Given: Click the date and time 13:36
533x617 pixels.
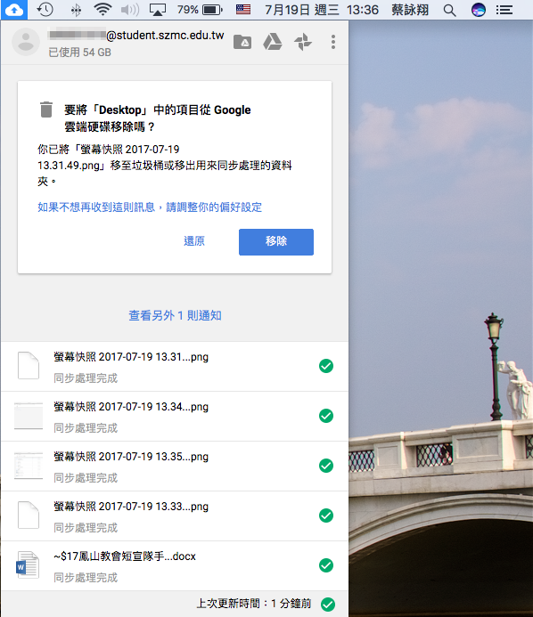Looking at the screenshot, I should (322, 10).
